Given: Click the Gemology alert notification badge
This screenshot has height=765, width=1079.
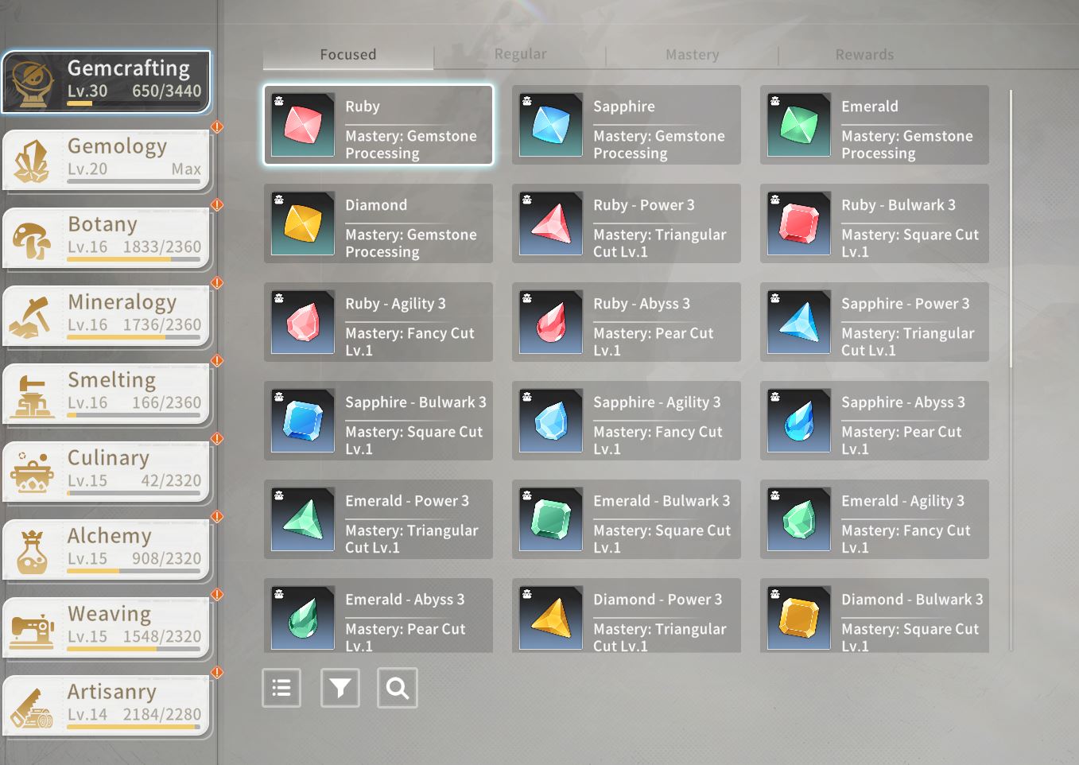Looking at the screenshot, I should point(216,127).
